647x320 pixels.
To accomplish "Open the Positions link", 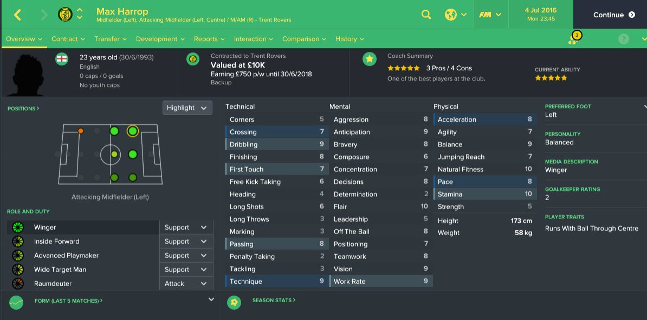I will click(x=23, y=109).
